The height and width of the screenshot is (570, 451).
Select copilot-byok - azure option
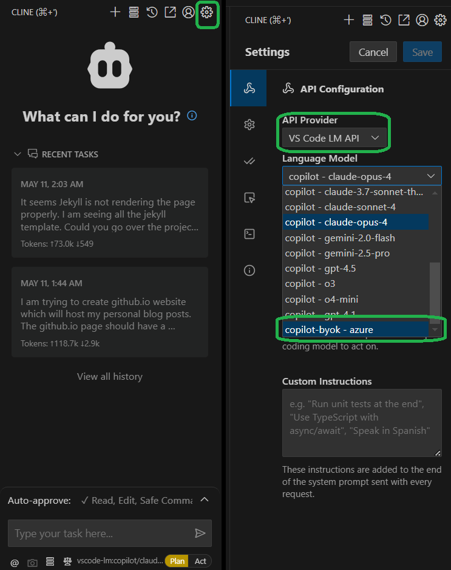[x=356, y=330]
